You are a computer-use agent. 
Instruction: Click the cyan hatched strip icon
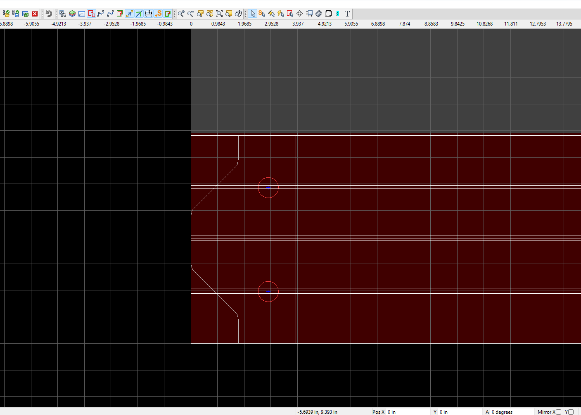pyautogui.click(x=338, y=14)
